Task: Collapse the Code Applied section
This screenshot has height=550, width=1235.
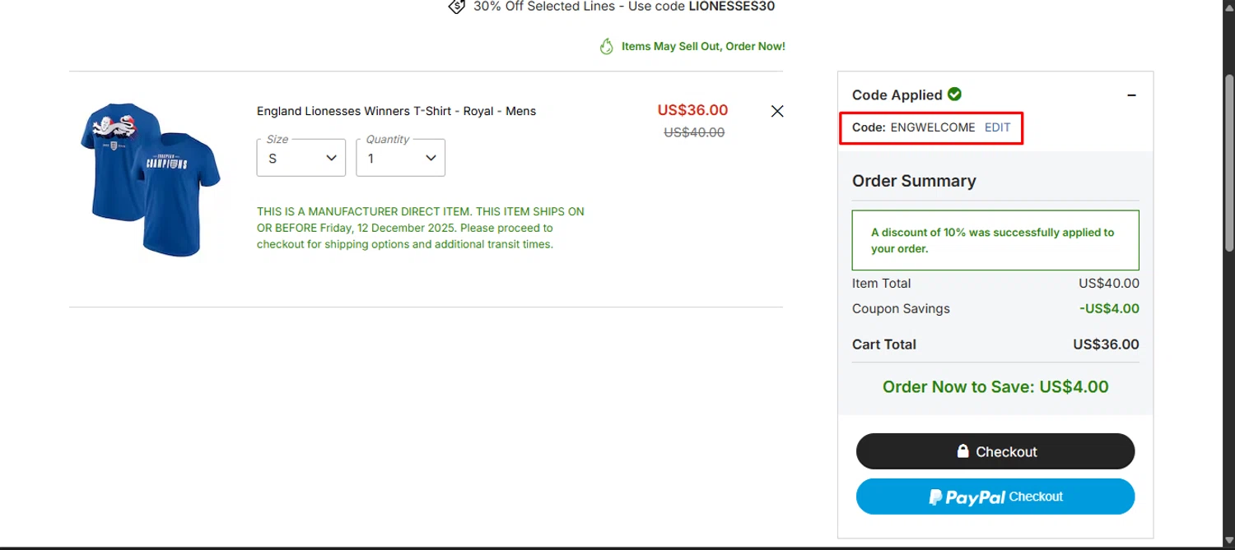Action: 1131,95
